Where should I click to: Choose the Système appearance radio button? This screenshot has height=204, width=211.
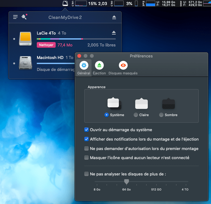(107, 115)
